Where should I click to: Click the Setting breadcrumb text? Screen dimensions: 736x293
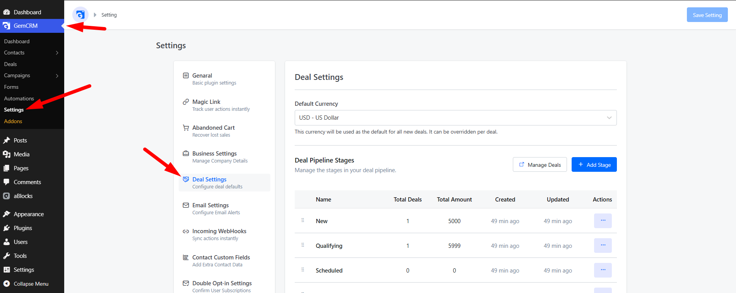109,15
